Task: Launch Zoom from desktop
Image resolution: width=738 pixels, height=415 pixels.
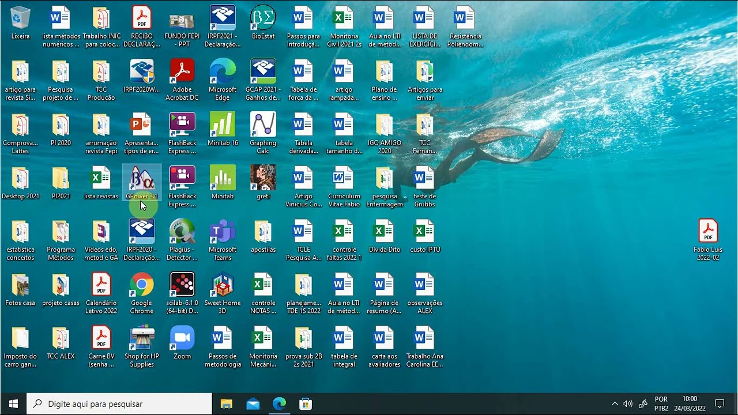Action: 182,343
